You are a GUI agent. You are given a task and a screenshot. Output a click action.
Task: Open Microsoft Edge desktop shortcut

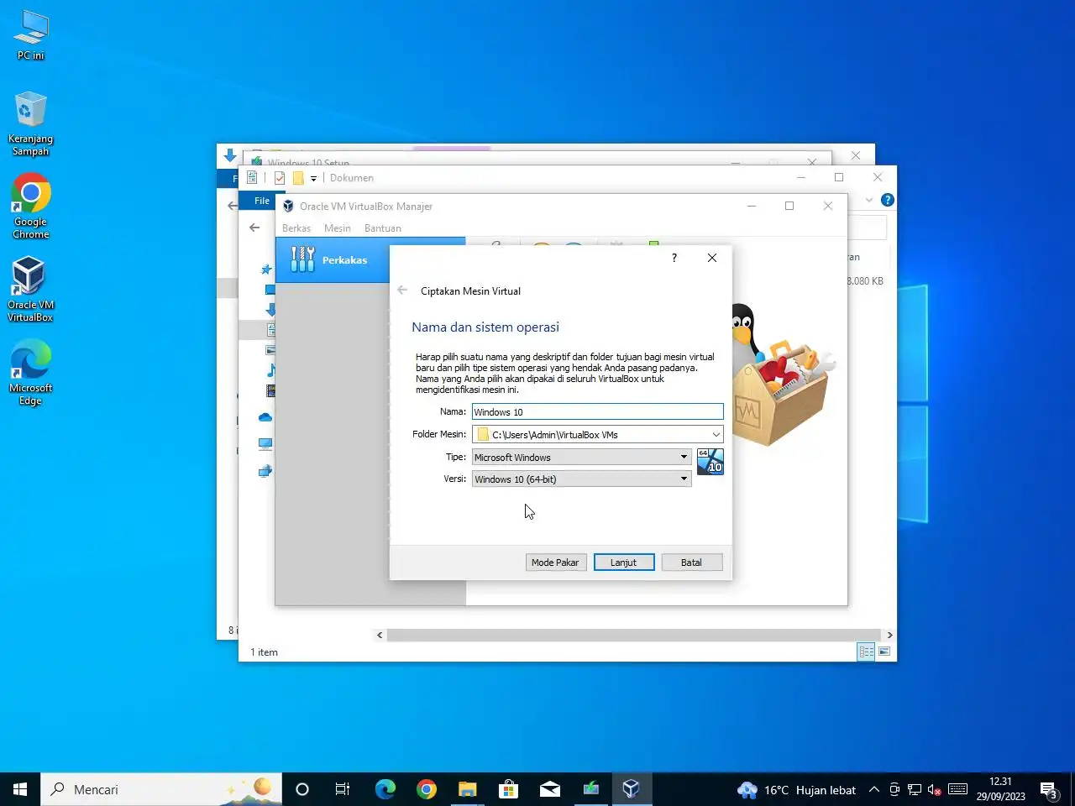click(30, 372)
